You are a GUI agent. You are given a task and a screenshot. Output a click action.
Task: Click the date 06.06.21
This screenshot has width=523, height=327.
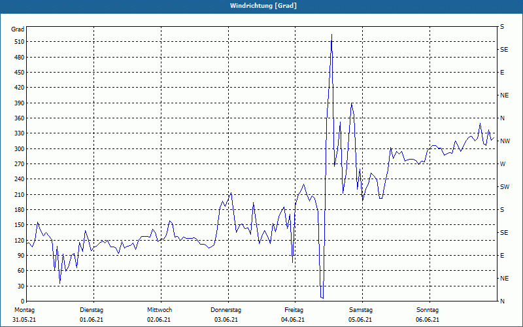(428, 320)
